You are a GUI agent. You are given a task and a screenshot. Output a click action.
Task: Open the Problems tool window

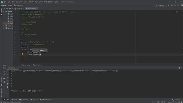(24, 100)
